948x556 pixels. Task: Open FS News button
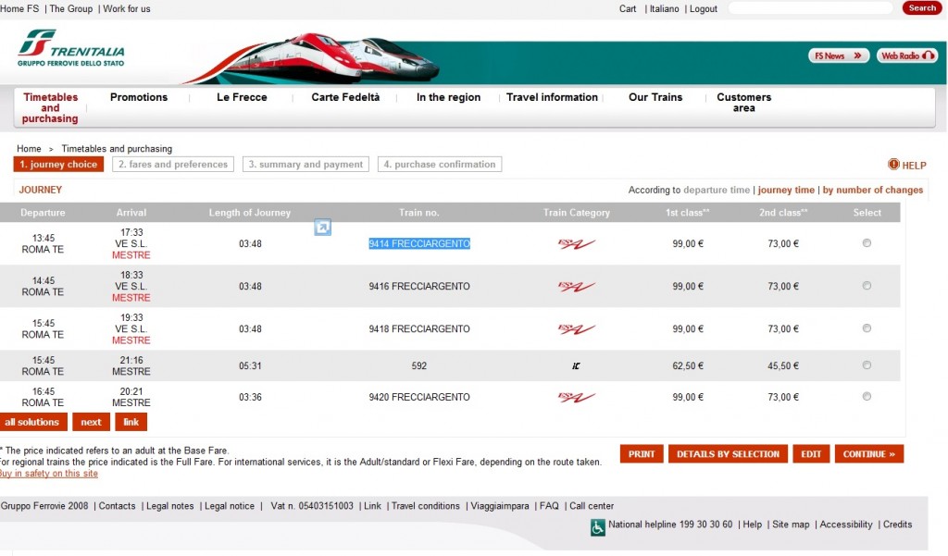click(x=839, y=56)
